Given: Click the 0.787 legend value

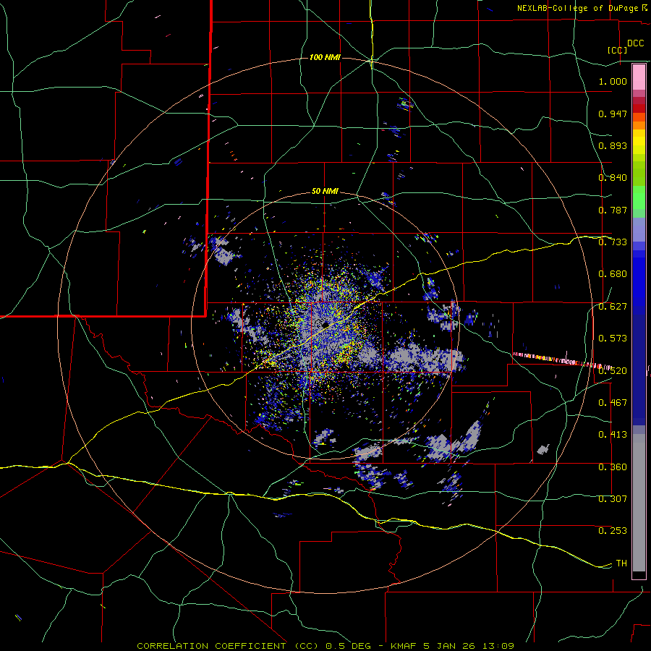Looking at the screenshot, I should (613, 210).
